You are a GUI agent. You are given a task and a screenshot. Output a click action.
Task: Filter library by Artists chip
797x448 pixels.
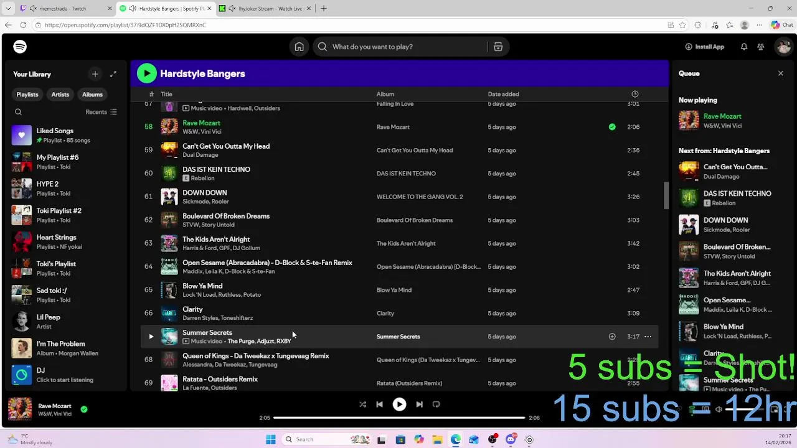click(x=60, y=95)
